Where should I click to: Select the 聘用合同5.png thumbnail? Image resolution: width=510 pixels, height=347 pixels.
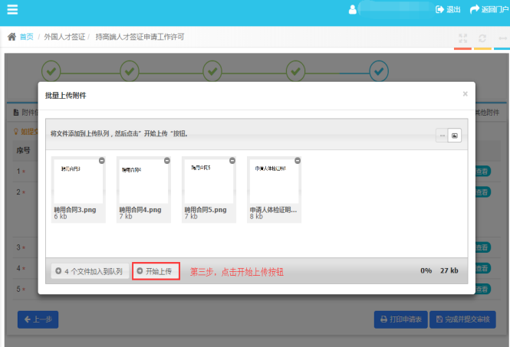(209, 181)
